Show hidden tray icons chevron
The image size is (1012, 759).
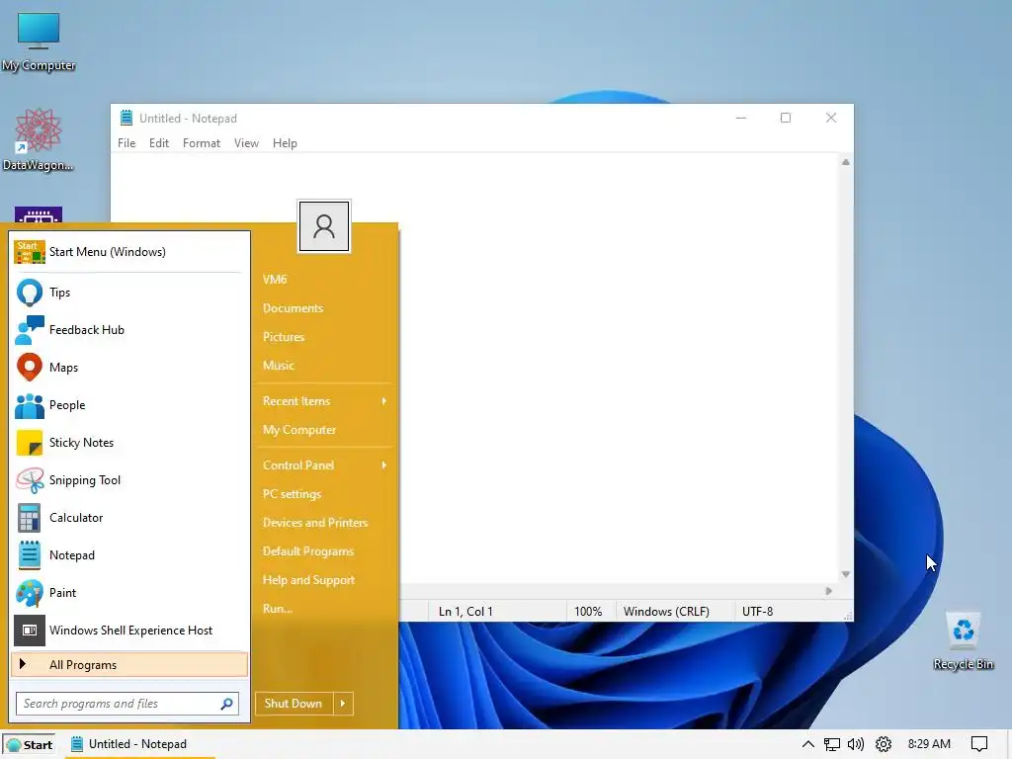(x=807, y=744)
